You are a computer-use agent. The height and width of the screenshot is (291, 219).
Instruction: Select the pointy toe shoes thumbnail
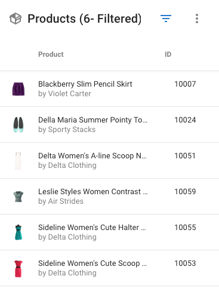18,125
